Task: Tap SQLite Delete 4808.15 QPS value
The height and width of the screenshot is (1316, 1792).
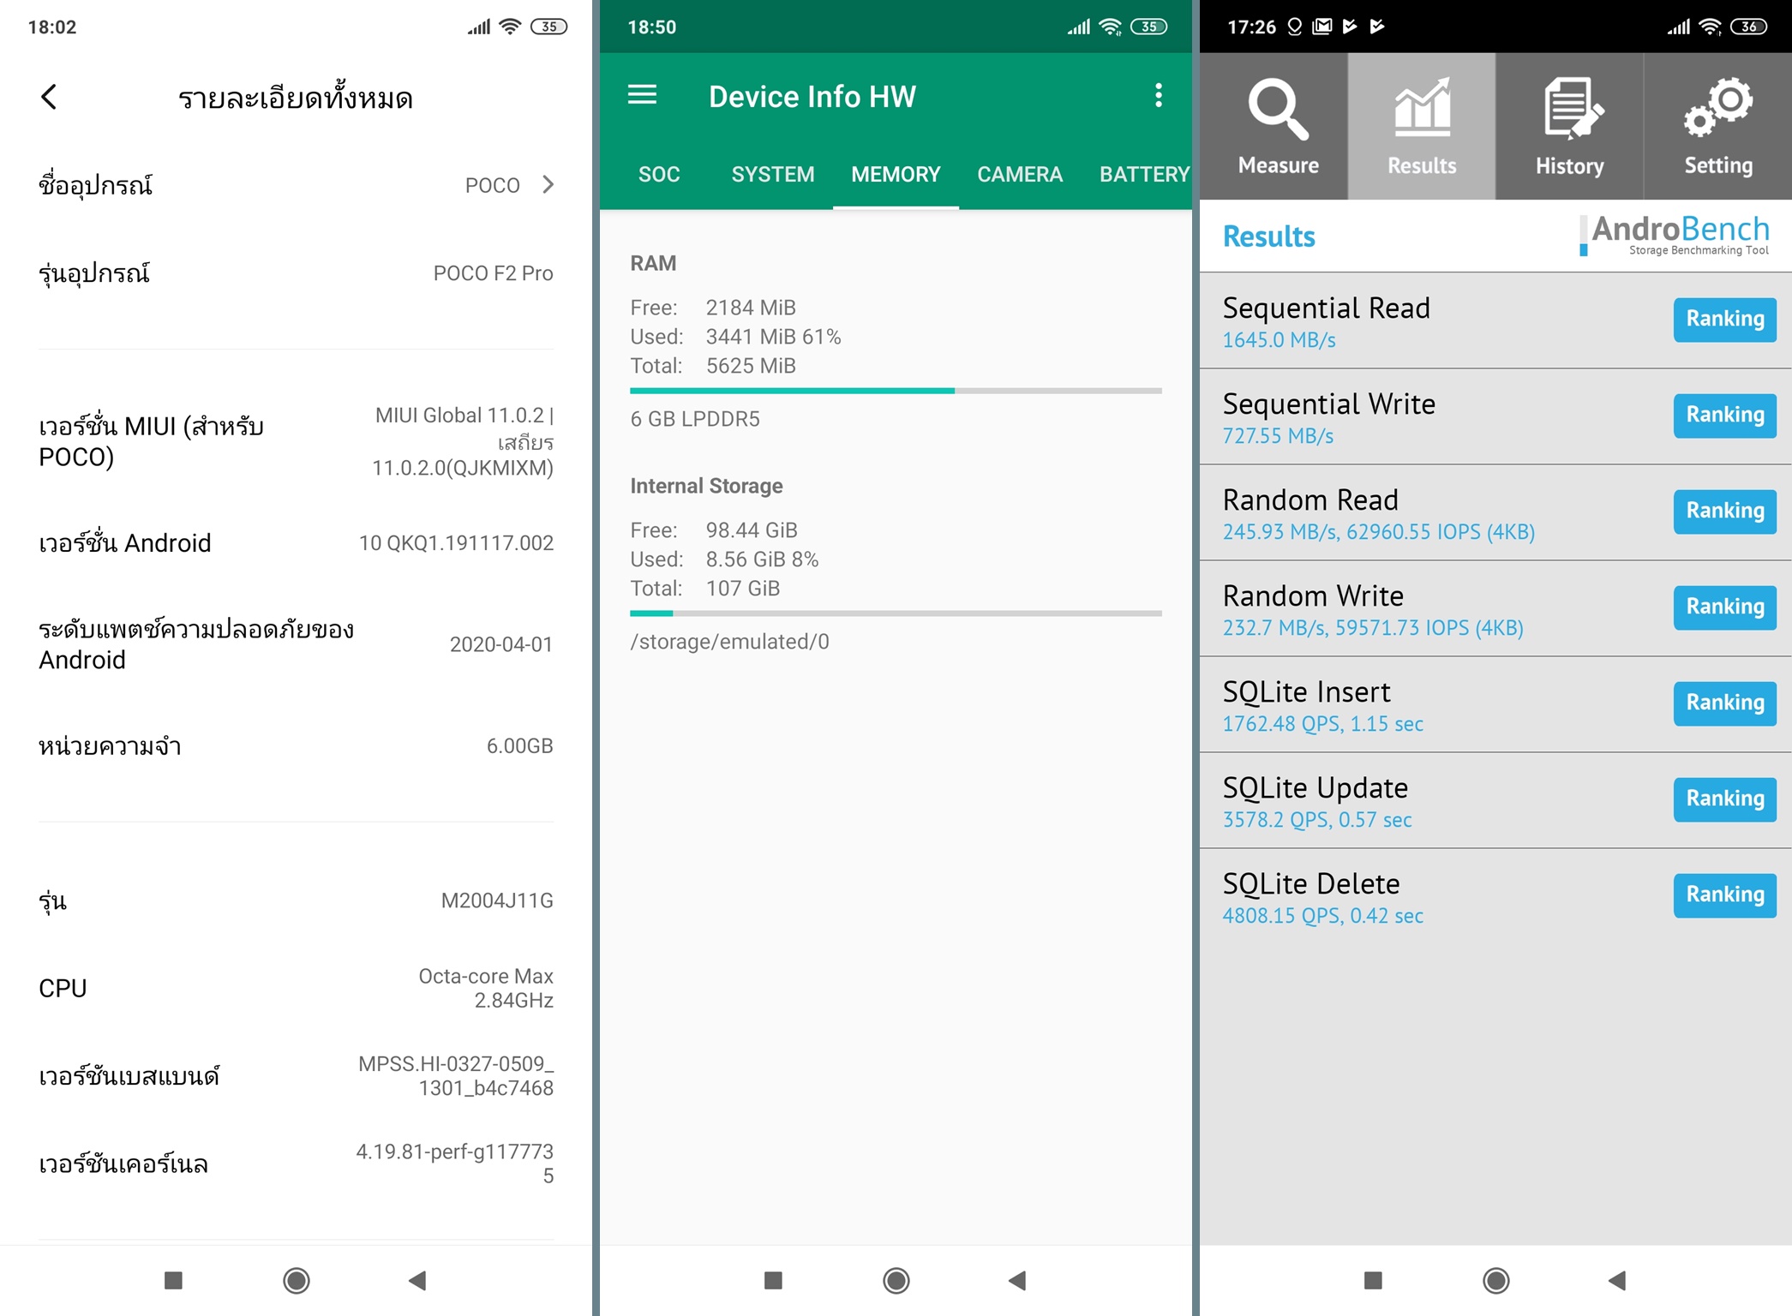Action: (1322, 916)
